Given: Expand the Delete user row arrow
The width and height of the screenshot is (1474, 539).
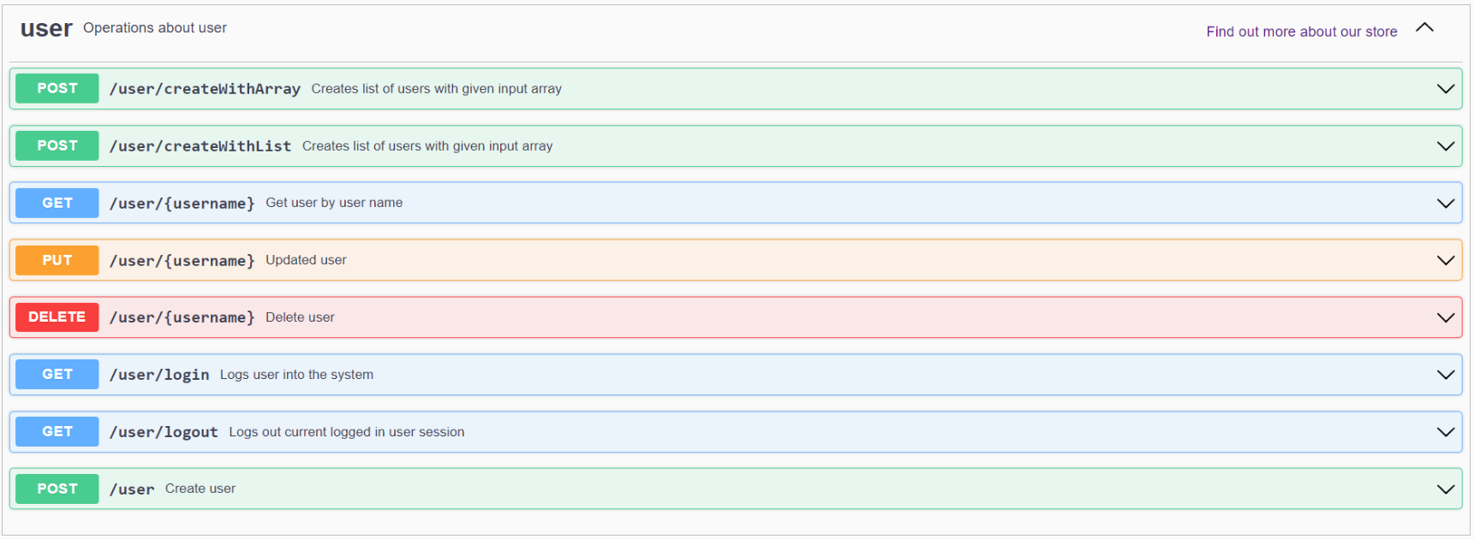Looking at the screenshot, I should pyautogui.click(x=1445, y=317).
